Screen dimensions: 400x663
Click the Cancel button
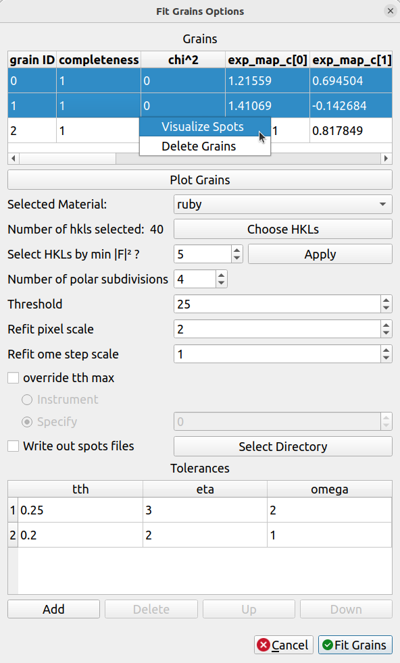click(284, 645)
